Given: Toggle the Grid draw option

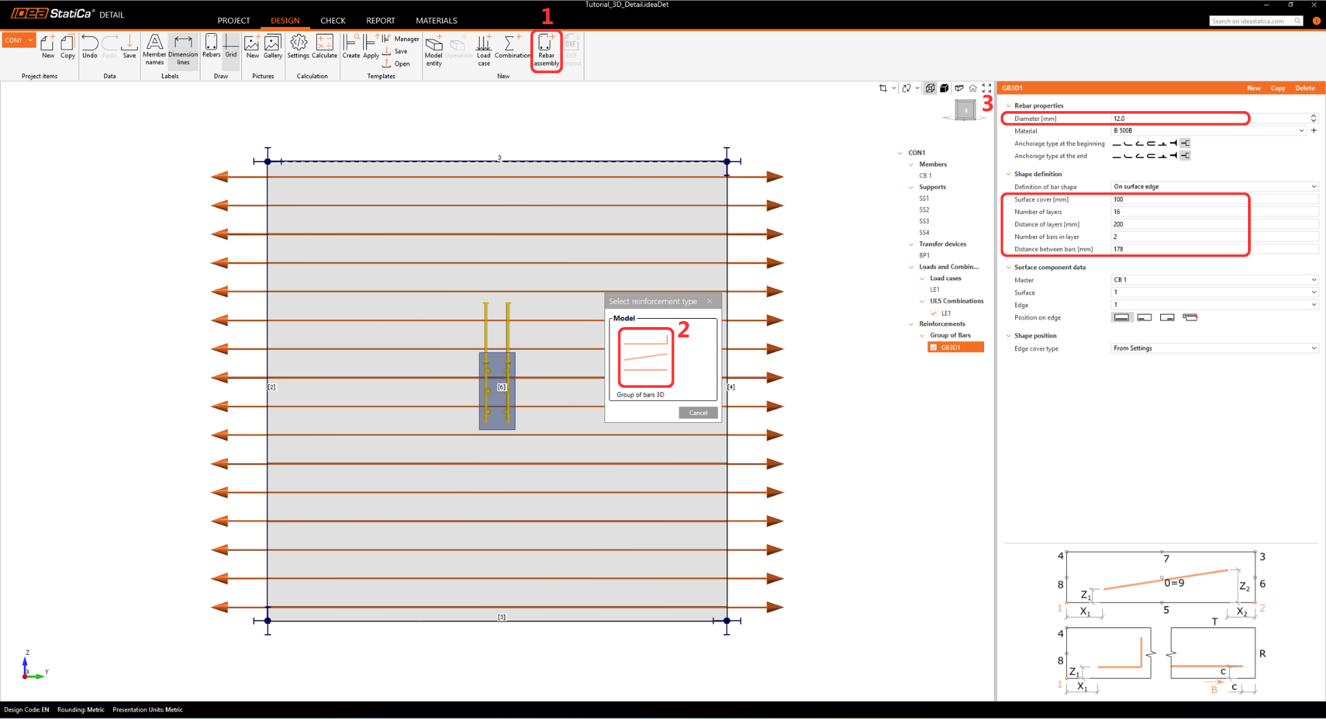Looking at the screenshot, I should click(x=231, y=47).
